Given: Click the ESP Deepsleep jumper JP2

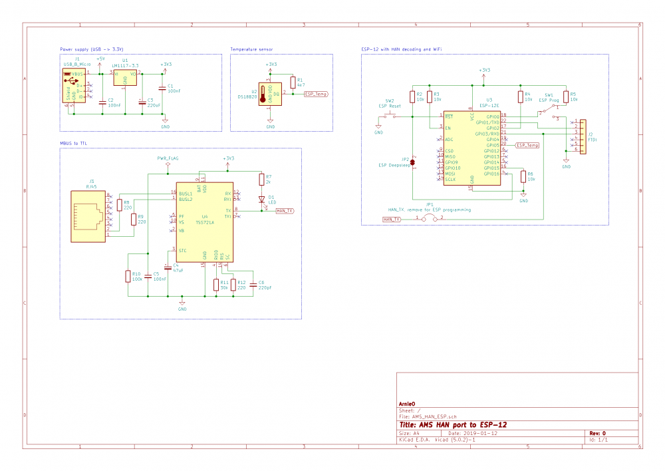Looking at the screenshot, I should pyautogui.click(x=412, y=161).
